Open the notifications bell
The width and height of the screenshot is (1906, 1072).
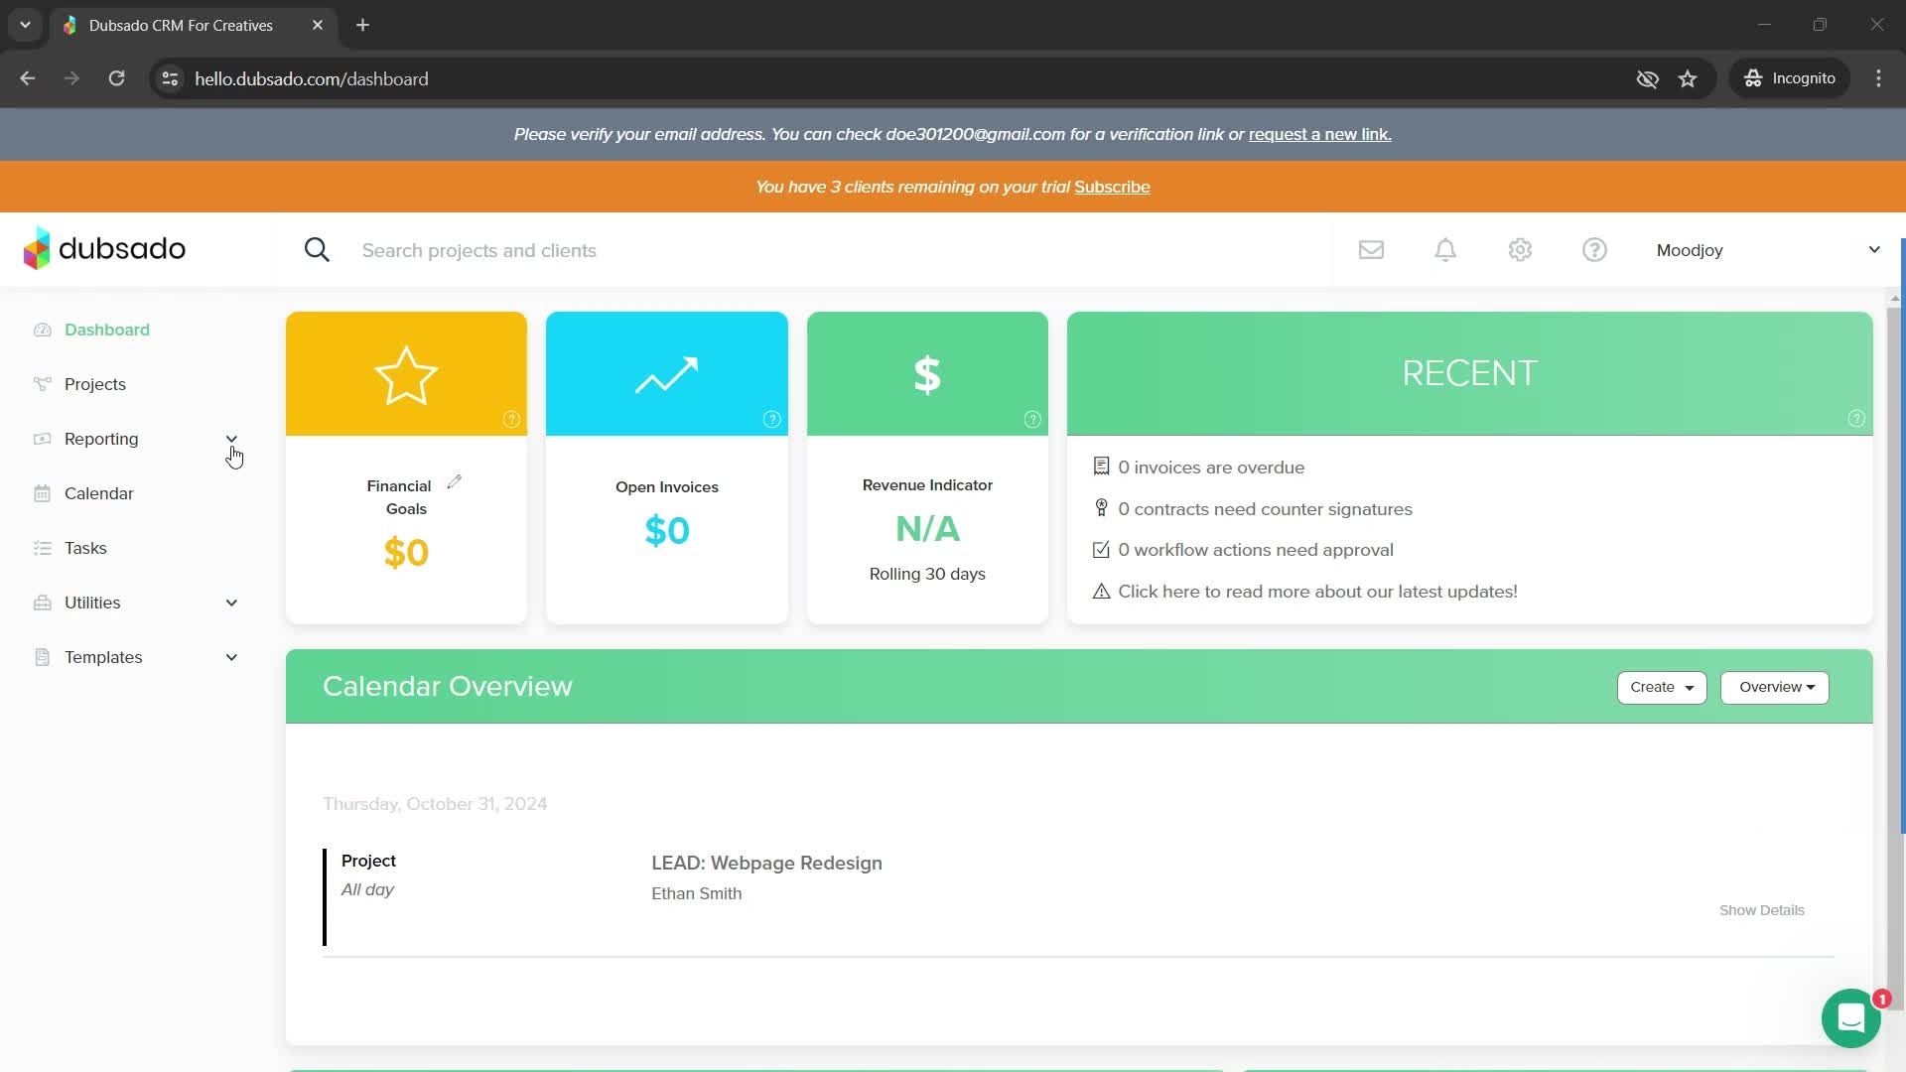point(1445,250)
